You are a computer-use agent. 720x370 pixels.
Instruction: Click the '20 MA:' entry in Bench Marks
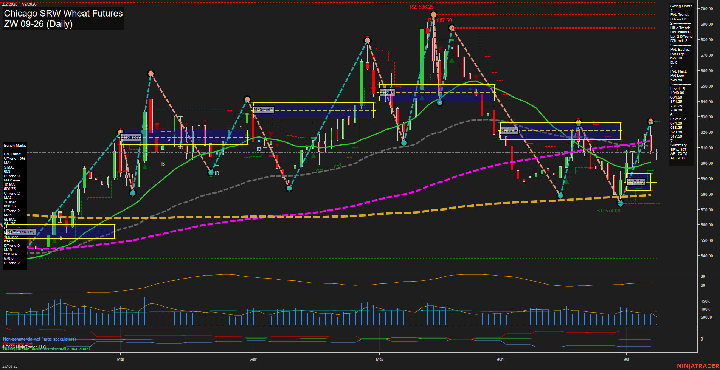coord(10,202)
